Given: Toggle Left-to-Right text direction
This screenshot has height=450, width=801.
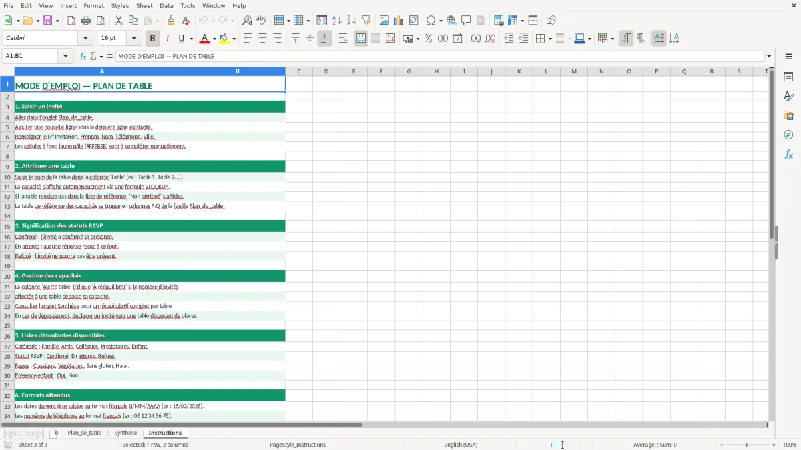Looking at the screenshot, I should tap(626, 39).
